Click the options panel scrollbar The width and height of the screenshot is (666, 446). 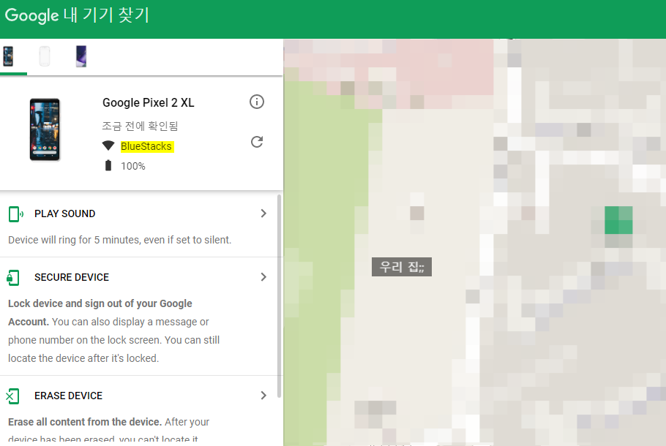click(279, 296)
